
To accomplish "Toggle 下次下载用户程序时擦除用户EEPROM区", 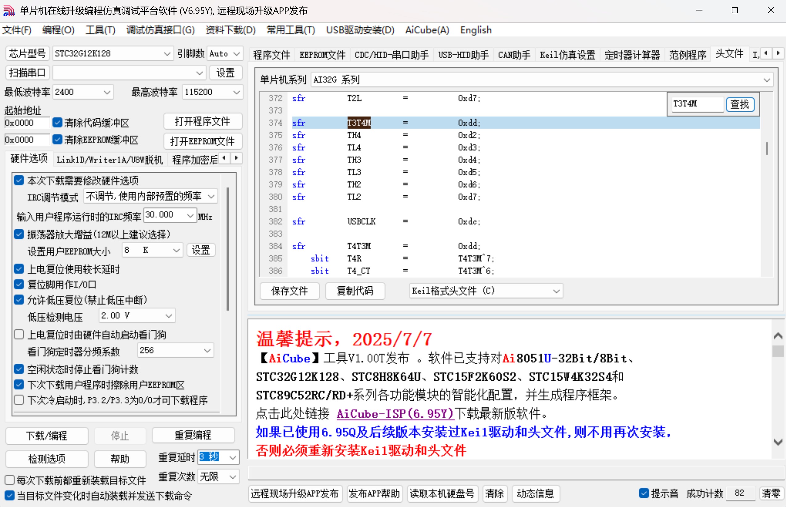I will 19,385.
